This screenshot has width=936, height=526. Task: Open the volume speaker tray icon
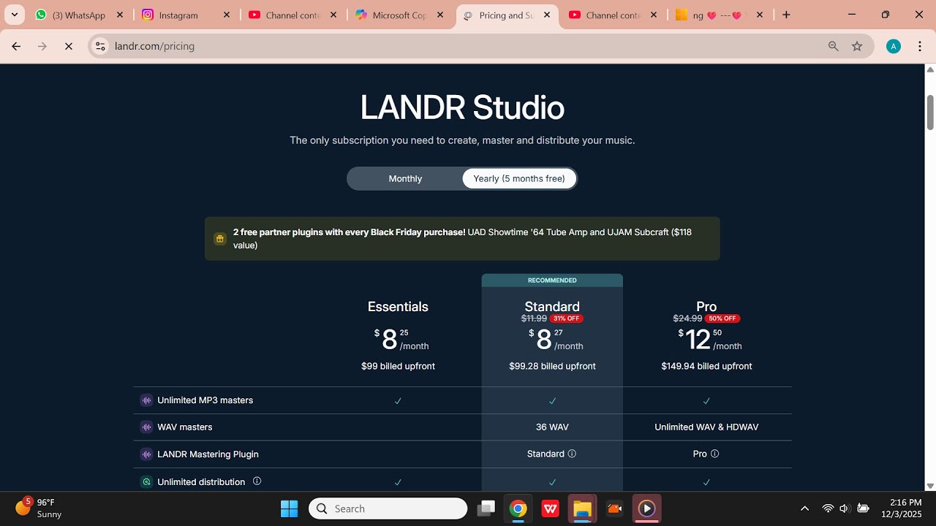click(845, 508)
